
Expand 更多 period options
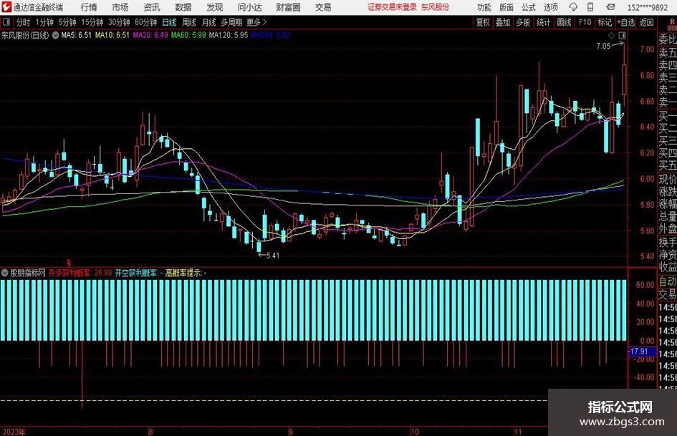pyautogui.click(x=256, y=22)
